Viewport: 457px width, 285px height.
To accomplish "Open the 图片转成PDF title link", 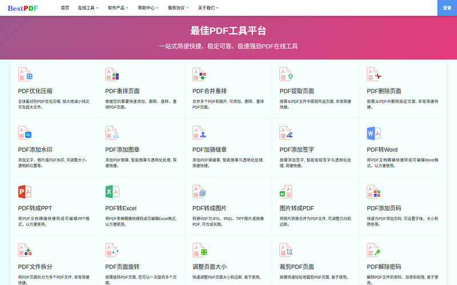I will (296, 208).
